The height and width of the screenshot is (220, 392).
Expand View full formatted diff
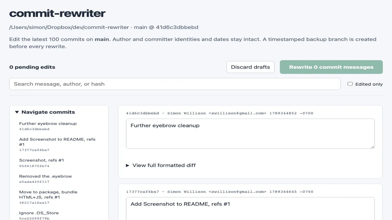(x=161, y=165)
